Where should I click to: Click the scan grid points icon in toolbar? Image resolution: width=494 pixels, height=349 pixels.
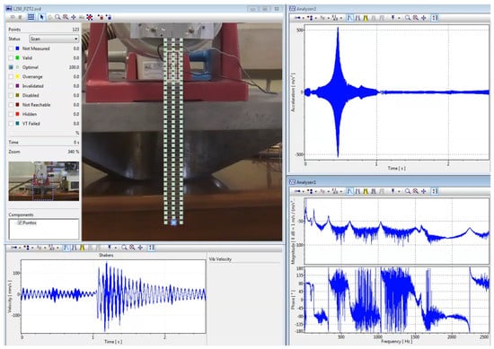[x=31, y=17]
